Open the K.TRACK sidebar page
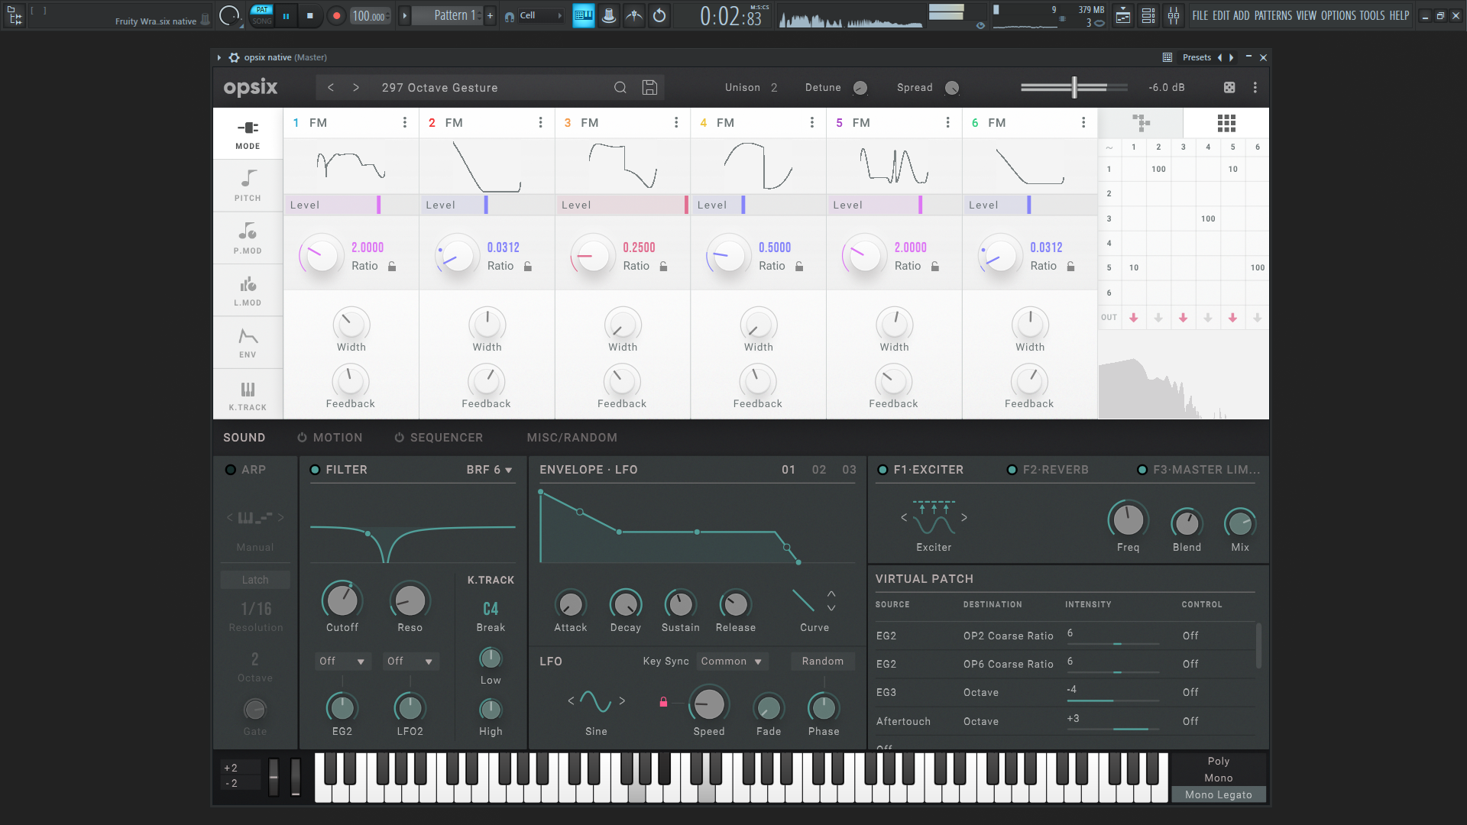The height and width of the screenshot is (825, 1467). click(248, 395)
